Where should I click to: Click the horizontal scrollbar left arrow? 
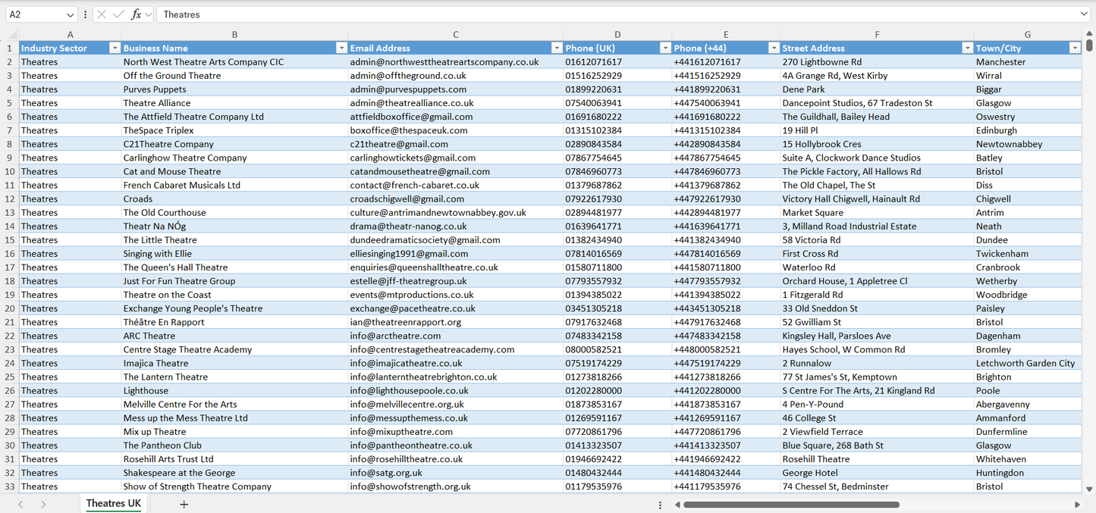[677, 505]
